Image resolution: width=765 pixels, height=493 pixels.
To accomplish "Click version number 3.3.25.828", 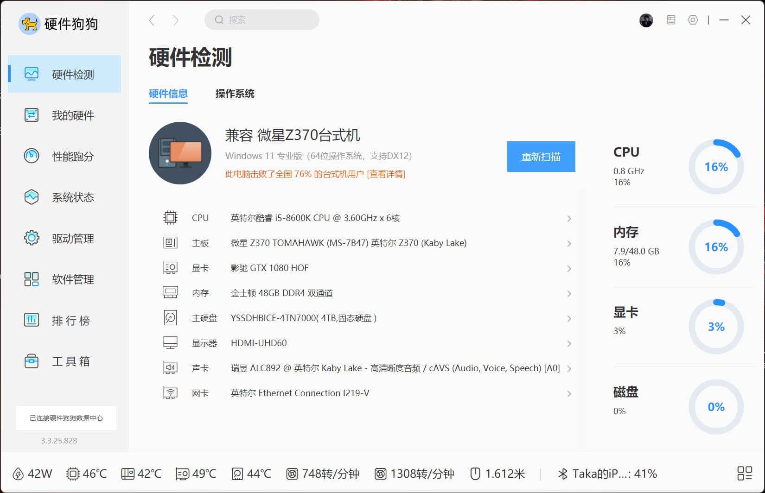I will (59, 441).
